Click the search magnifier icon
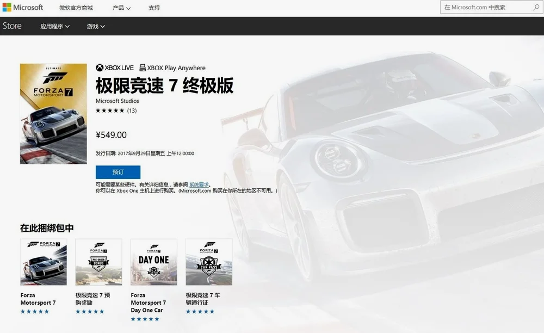This screenshot has height=333, width=544. pos(536,7)
